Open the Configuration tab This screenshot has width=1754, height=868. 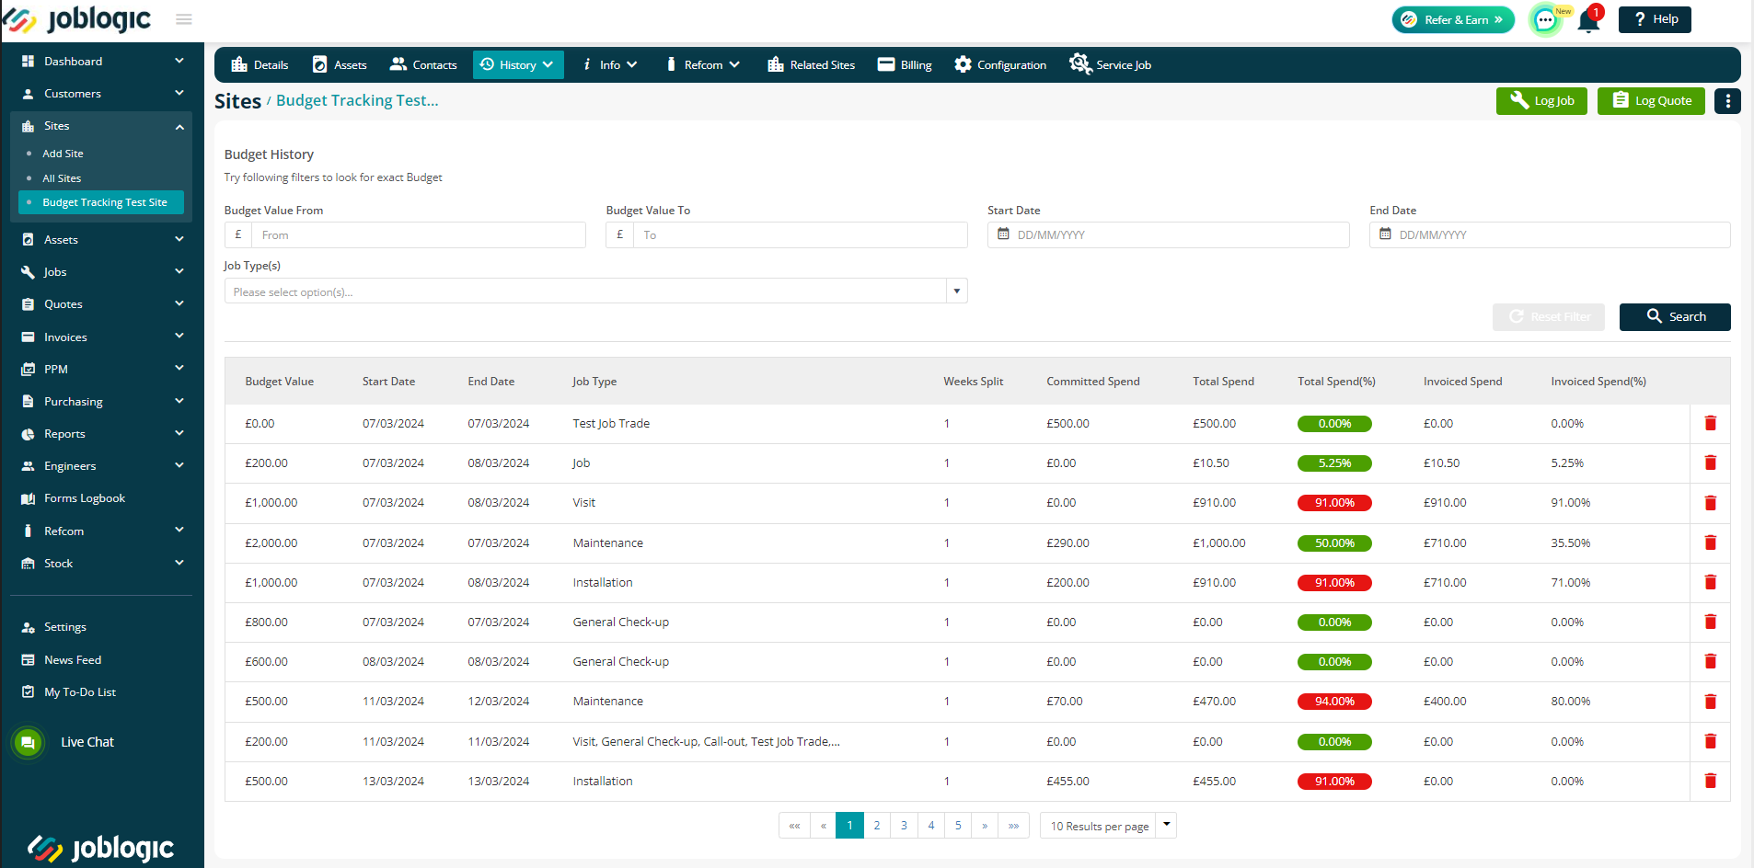tap(1000, 64)
